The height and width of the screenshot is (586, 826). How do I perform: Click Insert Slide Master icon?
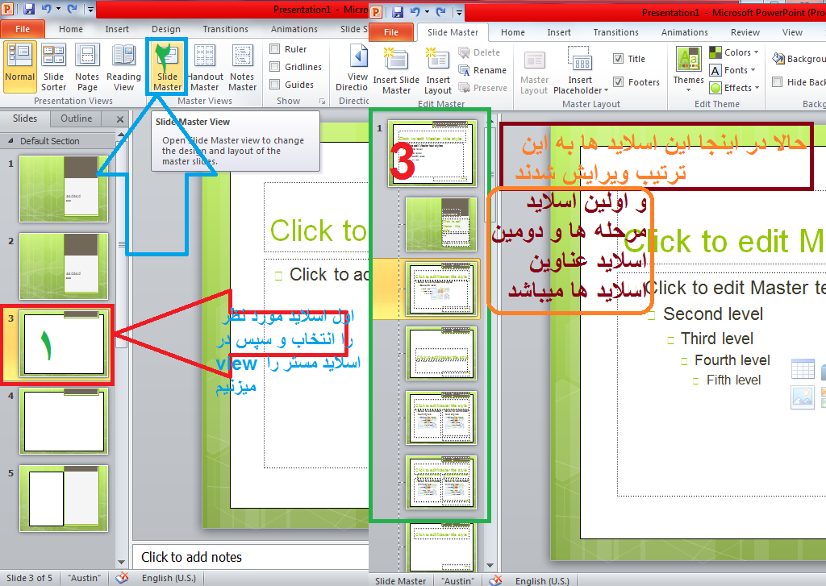coord(396,70)
